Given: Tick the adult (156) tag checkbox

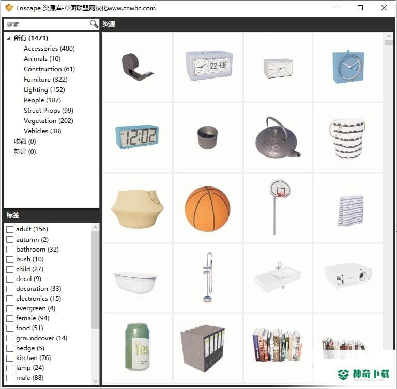Looking at the screenshot, I should pos(10,229).
